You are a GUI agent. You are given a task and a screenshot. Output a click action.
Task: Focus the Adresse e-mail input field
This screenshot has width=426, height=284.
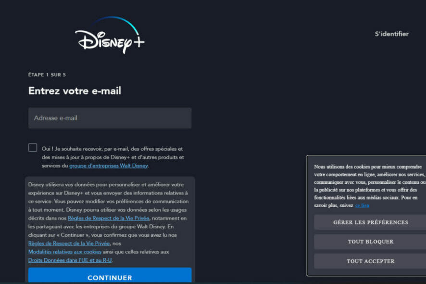[x=110, y=118]
